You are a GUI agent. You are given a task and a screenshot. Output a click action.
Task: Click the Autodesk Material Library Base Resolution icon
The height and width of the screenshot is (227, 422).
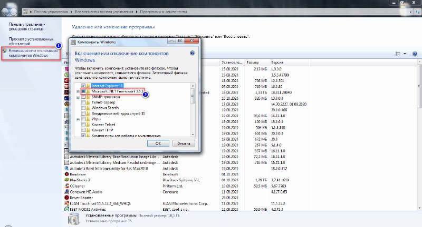coord(67,157)
